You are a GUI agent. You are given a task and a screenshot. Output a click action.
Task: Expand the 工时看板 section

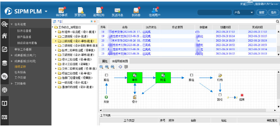(x=12, y=83)
